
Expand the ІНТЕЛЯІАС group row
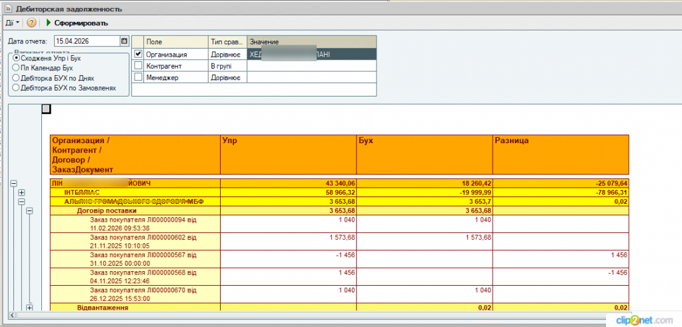[x=21, y=193]
